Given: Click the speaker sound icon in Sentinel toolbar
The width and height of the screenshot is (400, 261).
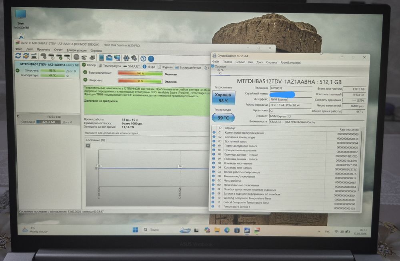Looking at the screenshot, I should (134, 58).
